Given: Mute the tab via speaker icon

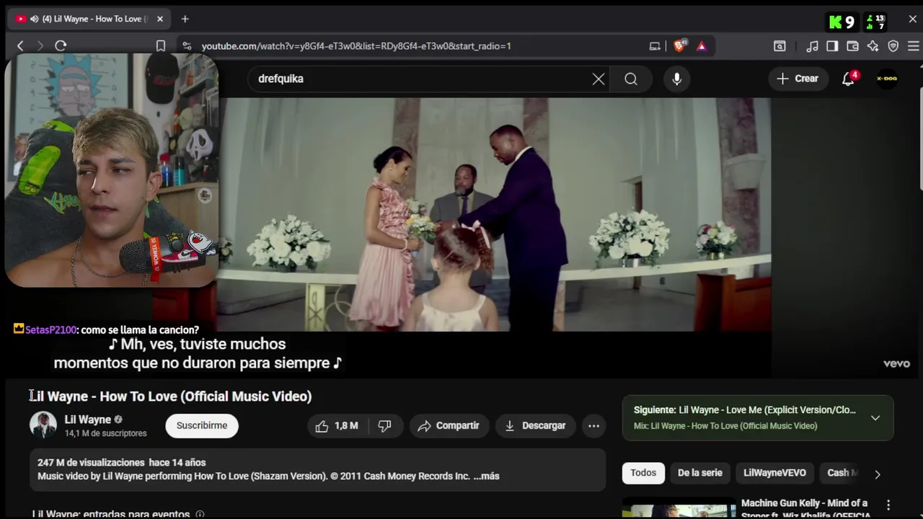Looking at the screenshot, I should click(34, 19).
